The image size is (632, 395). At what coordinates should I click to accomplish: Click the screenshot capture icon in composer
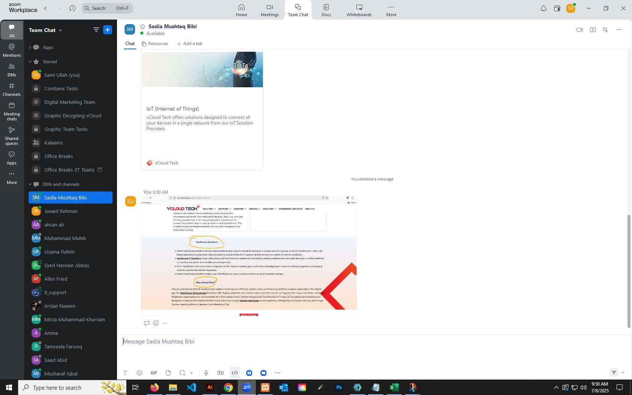tap(182, 373)
